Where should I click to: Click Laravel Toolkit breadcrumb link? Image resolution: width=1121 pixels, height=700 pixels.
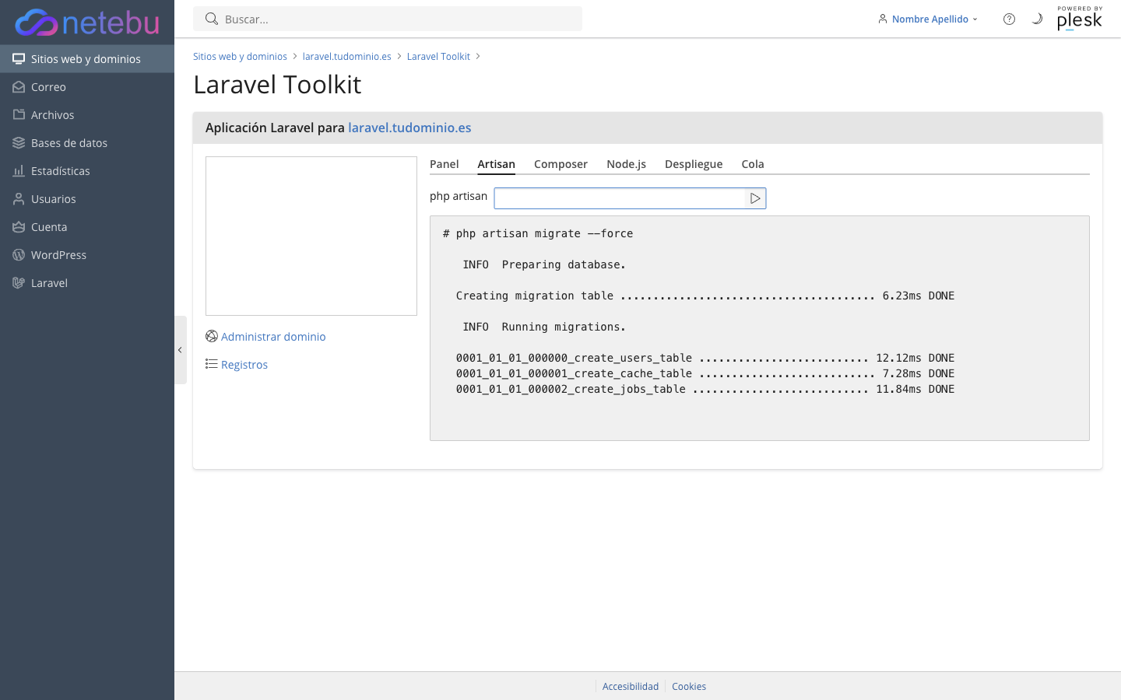tap(438, 57)
